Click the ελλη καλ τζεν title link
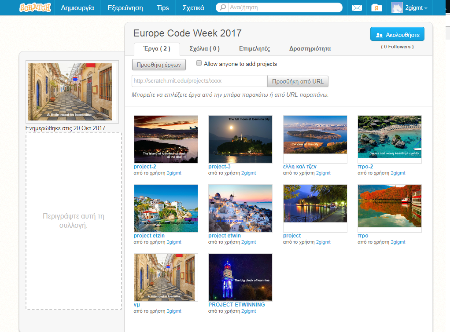 [299, 167]
